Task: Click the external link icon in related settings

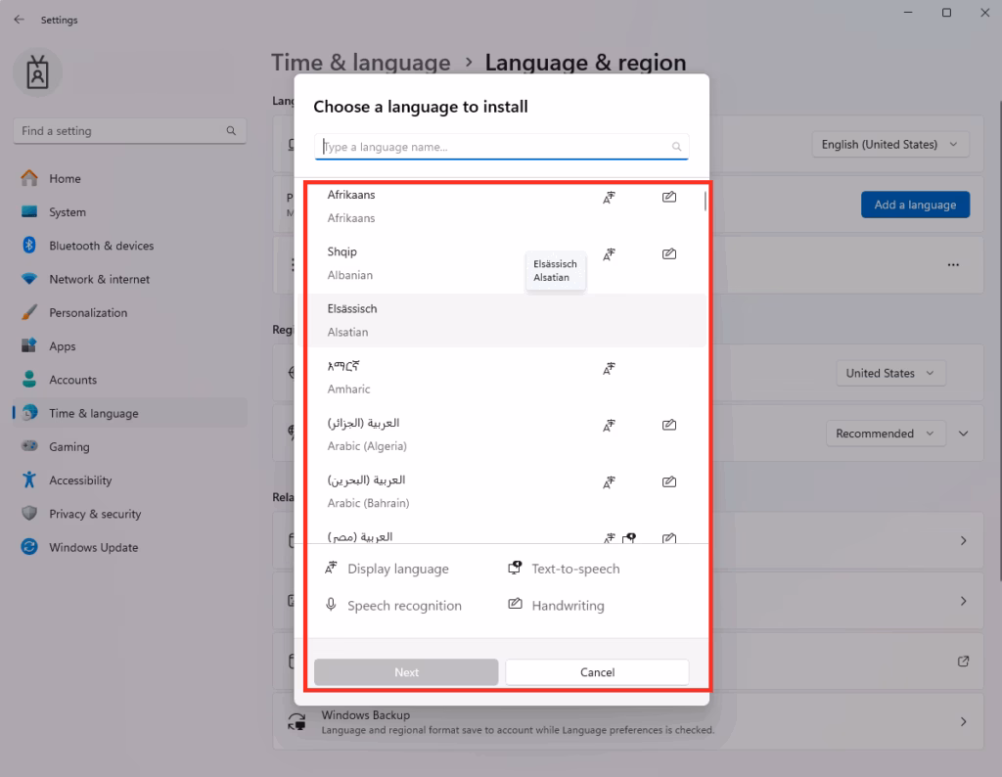Action: (963, 662)
